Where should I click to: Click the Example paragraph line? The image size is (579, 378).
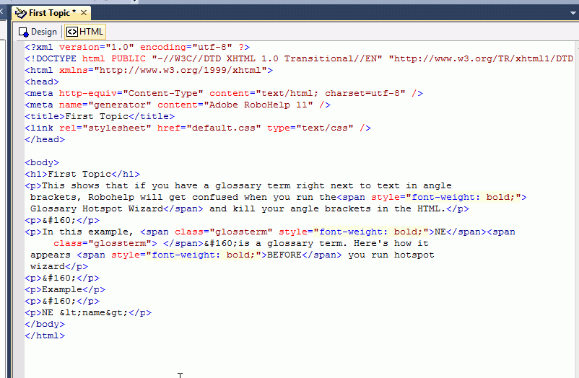coord(65,290)
